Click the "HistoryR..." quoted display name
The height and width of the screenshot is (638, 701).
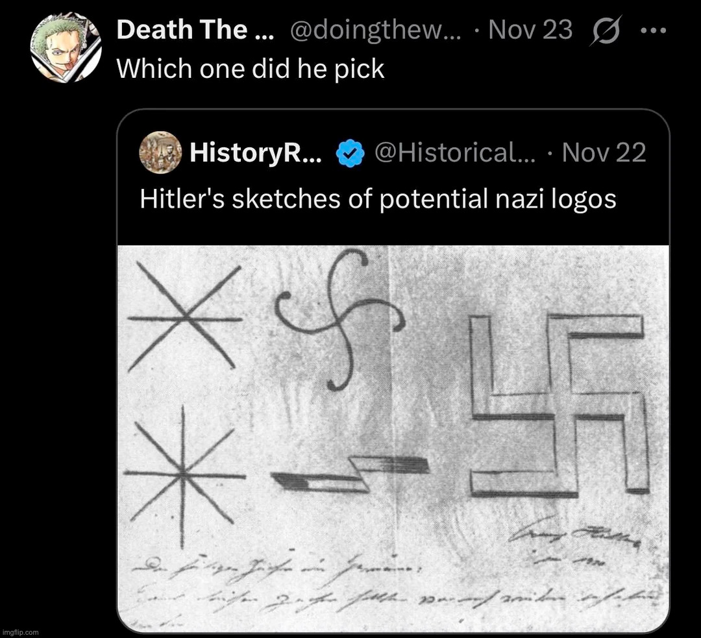click(255, 153)
